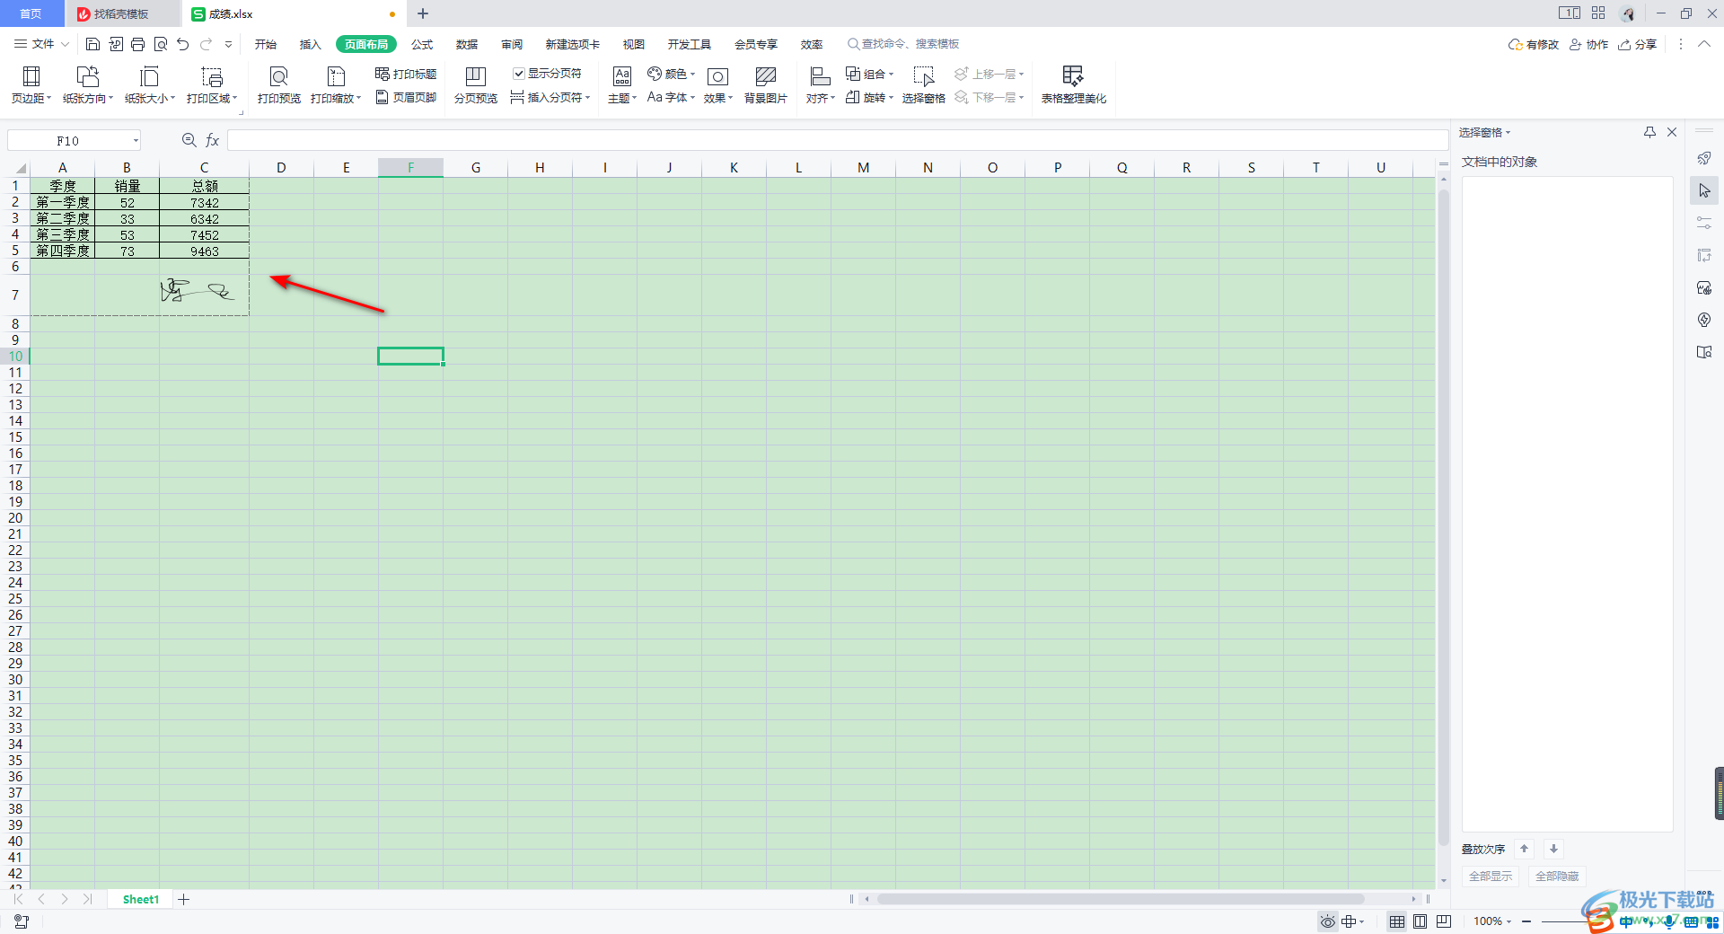Switch to the 找稻壳模板 document tab

point(121,14)
